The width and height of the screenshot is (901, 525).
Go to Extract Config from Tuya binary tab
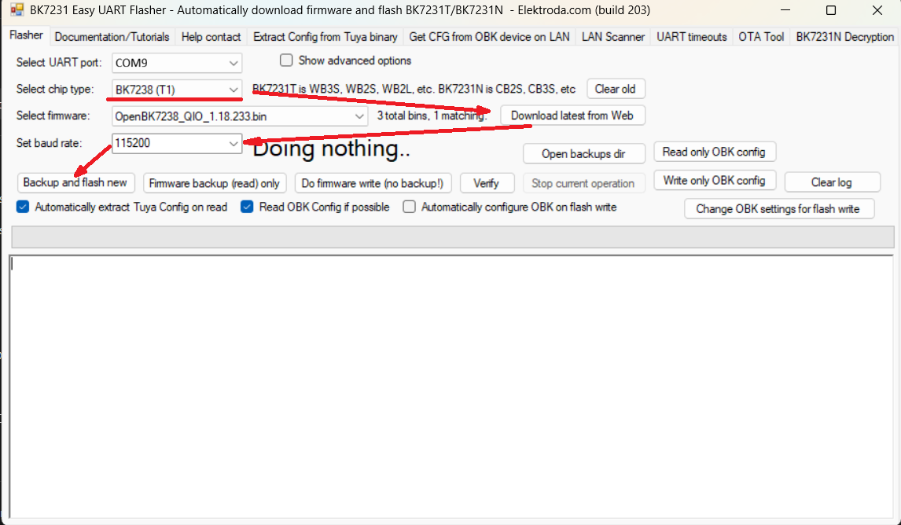[325, 37]
